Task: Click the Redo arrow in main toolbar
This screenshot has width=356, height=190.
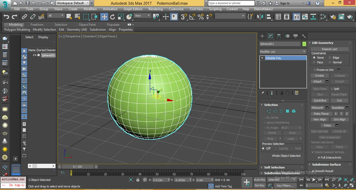Action: tap(15, 17)
